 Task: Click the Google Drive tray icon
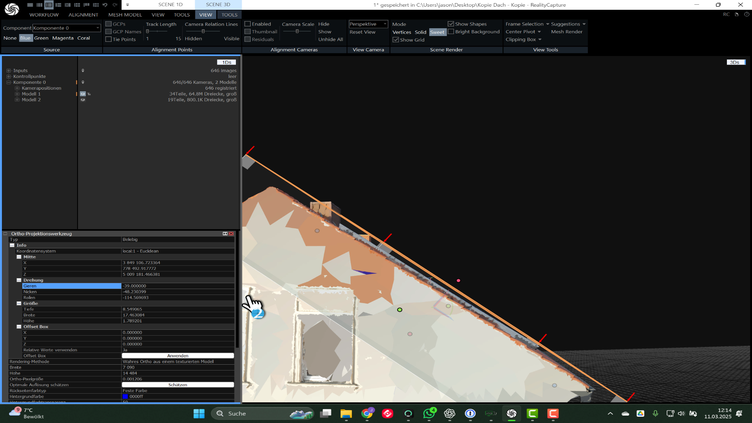click(x=640, y=414)
